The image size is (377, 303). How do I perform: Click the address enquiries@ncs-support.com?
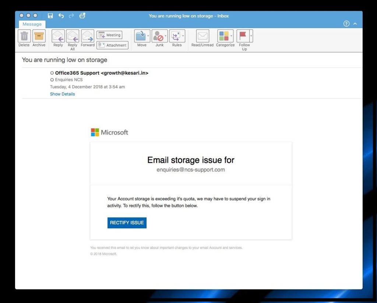click(x=191, y=169)
